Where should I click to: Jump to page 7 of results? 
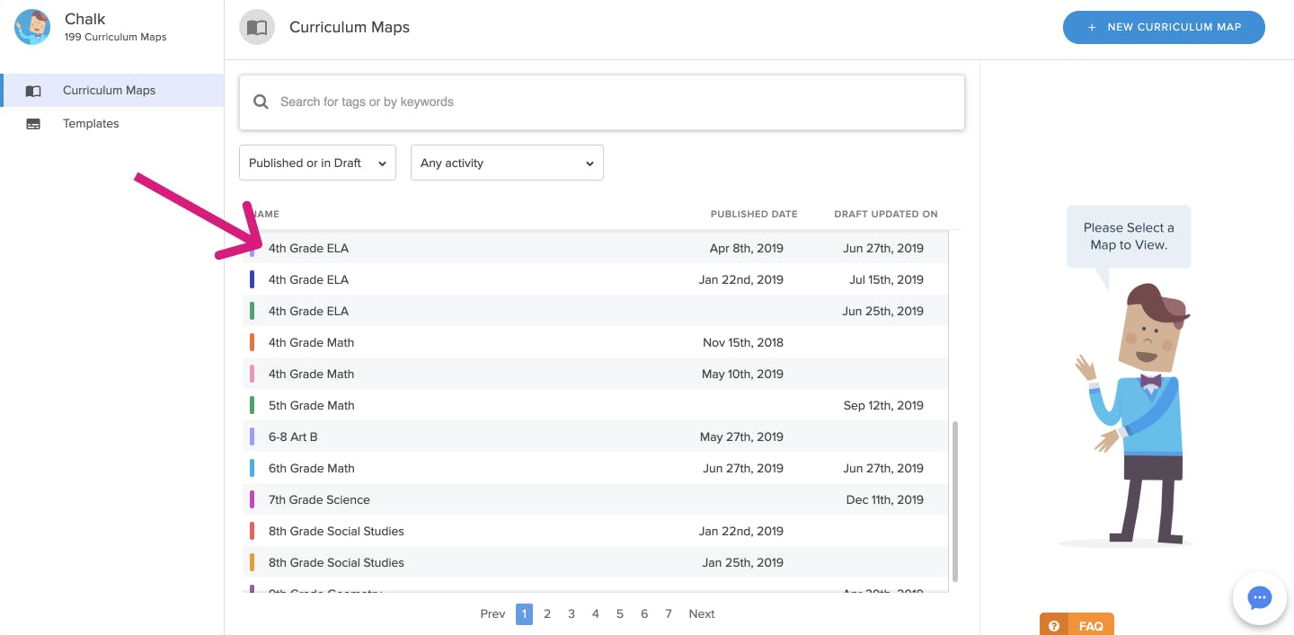669,614
